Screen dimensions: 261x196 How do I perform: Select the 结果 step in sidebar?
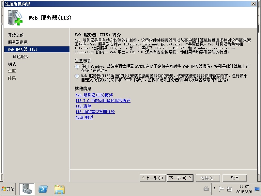(x=12, y=78)
